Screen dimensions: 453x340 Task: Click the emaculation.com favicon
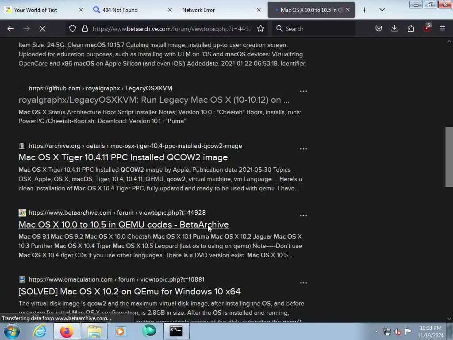22,280
